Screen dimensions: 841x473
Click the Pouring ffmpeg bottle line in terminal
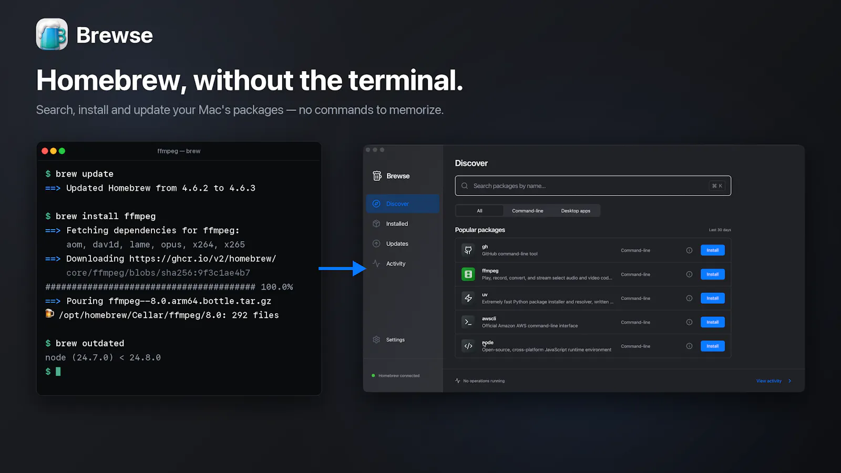coord(169,301)
